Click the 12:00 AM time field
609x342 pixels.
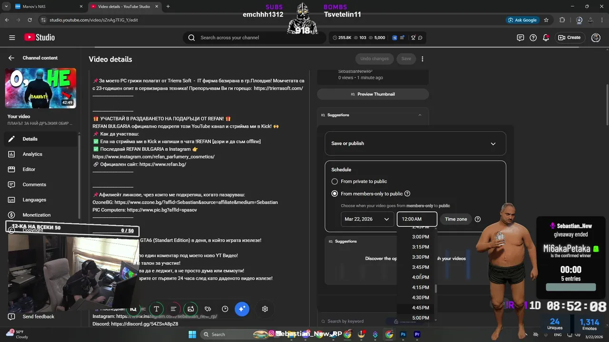(x=417, y=219)
